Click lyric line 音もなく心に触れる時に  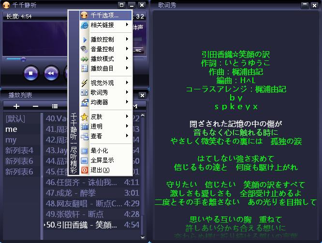tap(235, 132)
